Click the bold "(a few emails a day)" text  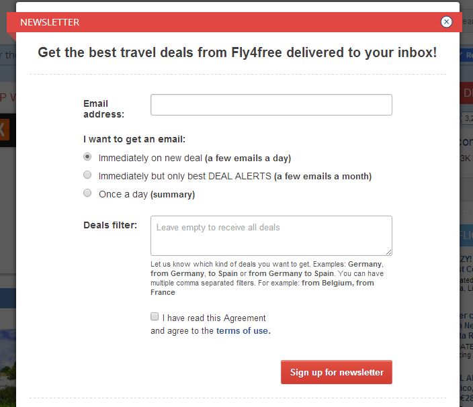coord(248,159)
